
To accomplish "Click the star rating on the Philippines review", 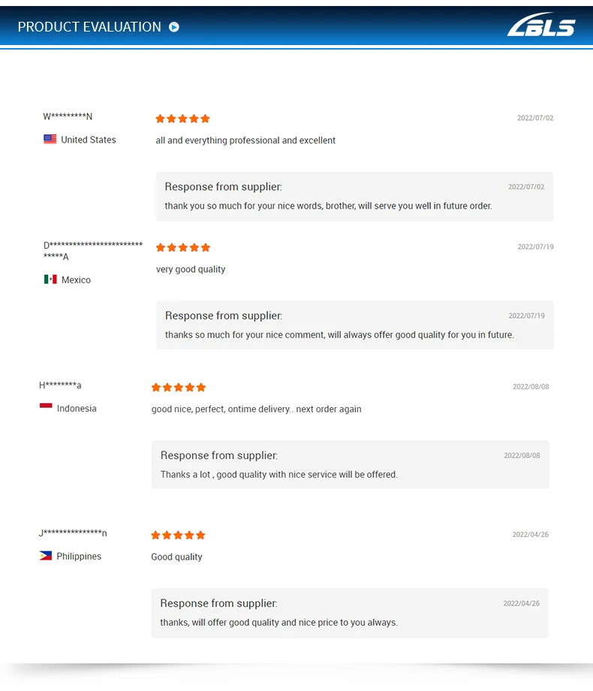I will point(178,536).
